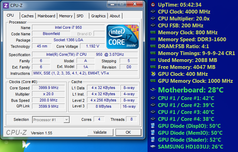This screenshot has width=238, height=152.
Task: Click the RAM icon beside Memory Clock
Action: point(153,32)
